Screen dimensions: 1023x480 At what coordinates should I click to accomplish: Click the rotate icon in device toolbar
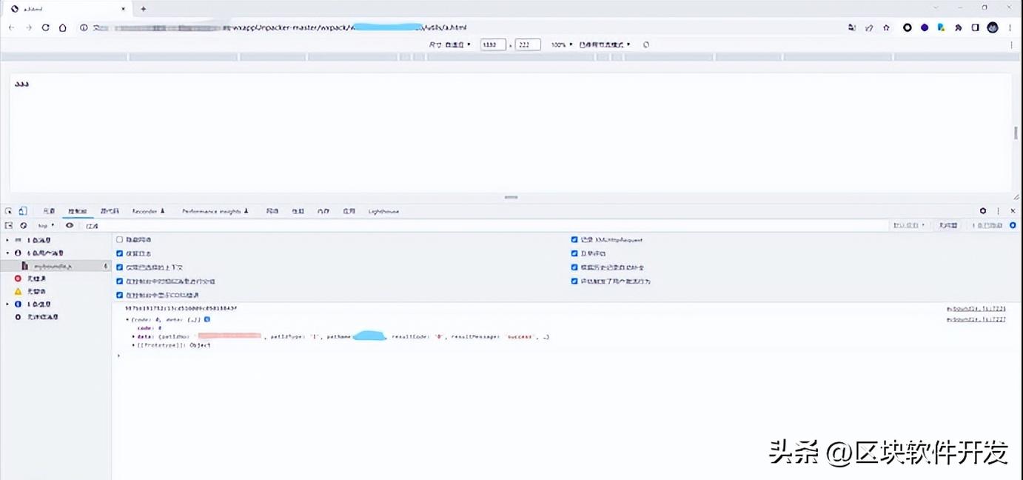pos(646,44)
